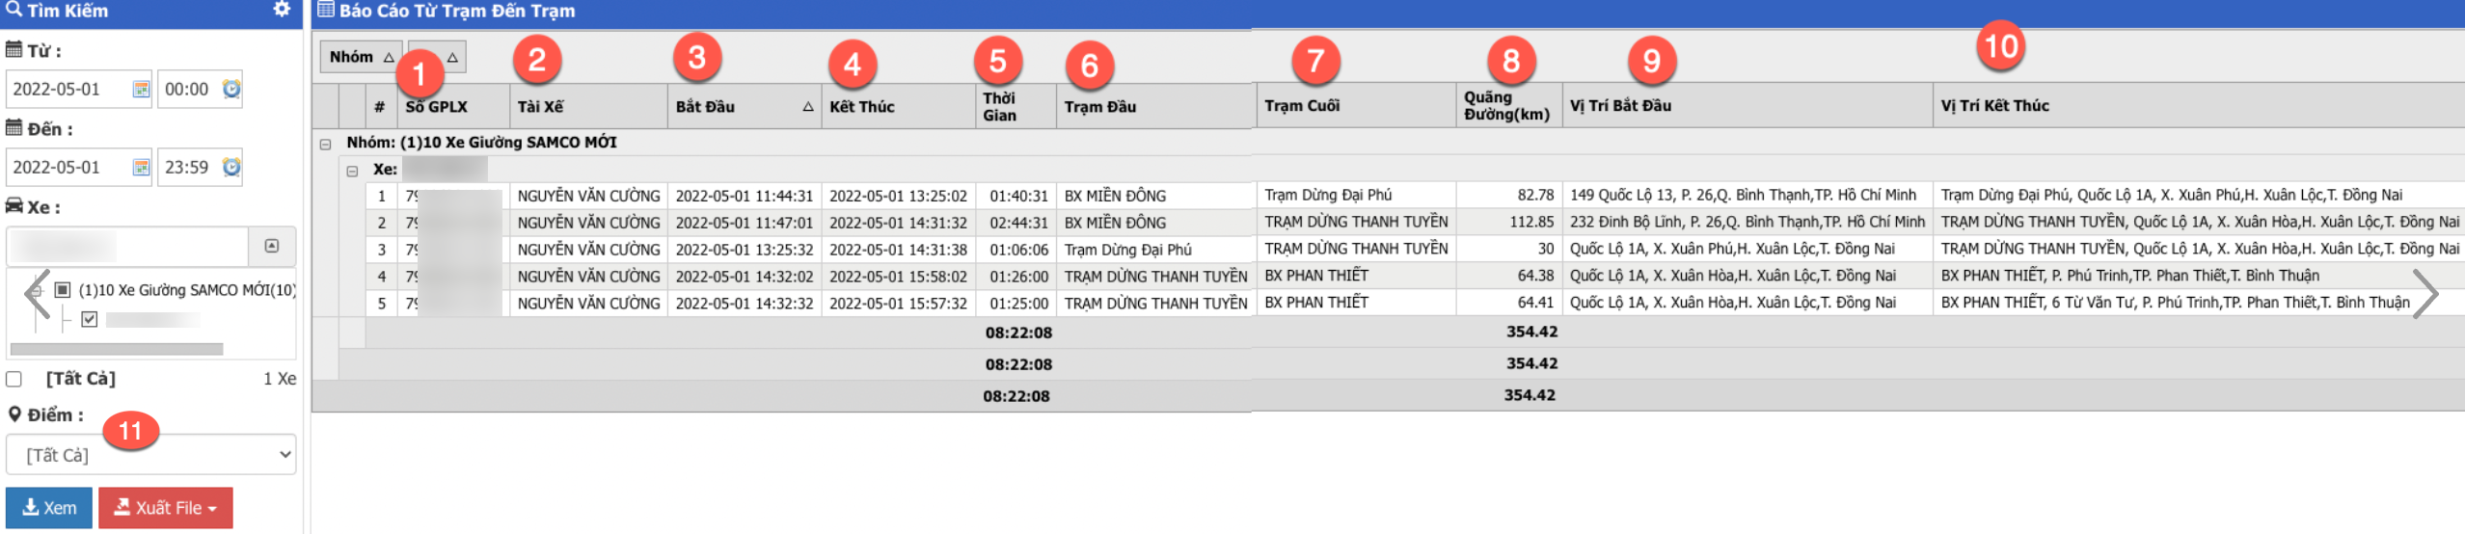Sort by Vị Trí Kết Thúc column
This screenshot has width=2465, height=534.
point(2199,106)
